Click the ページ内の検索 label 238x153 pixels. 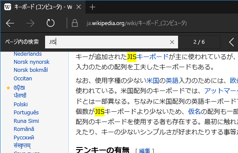(x=22, y=42)
